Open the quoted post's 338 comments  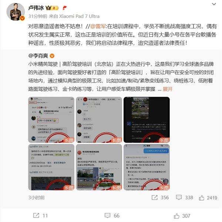(x=184, y=198)
